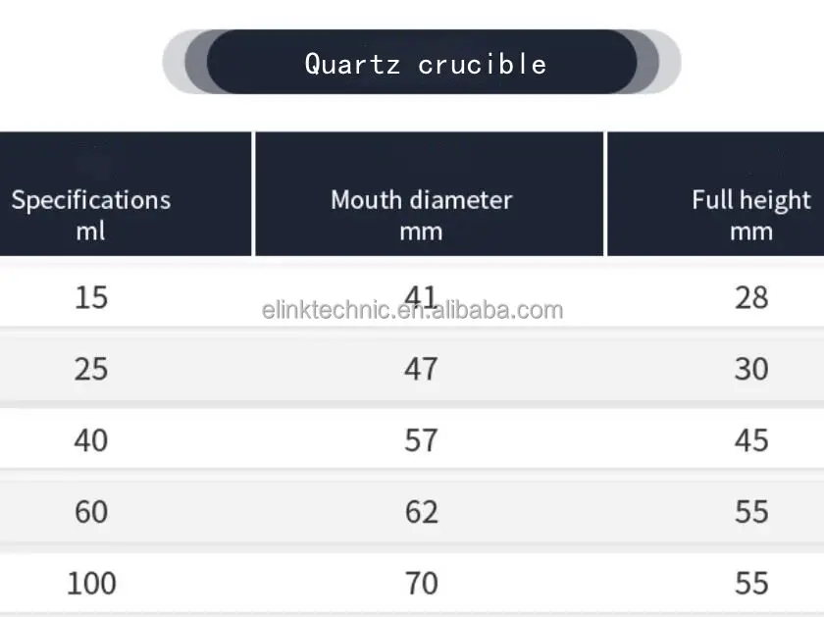
Task: Click full height value 45
Action: click(750, 439)
